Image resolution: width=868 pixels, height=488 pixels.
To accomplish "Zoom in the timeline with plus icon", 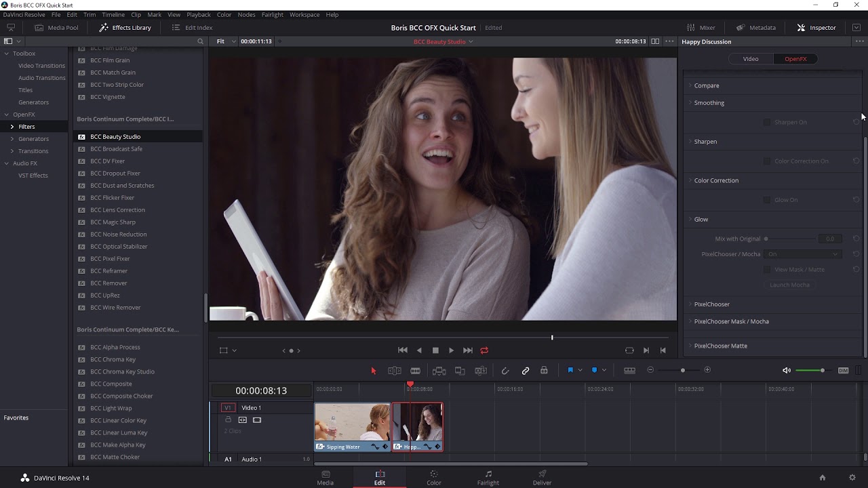I will coord(707,370).
